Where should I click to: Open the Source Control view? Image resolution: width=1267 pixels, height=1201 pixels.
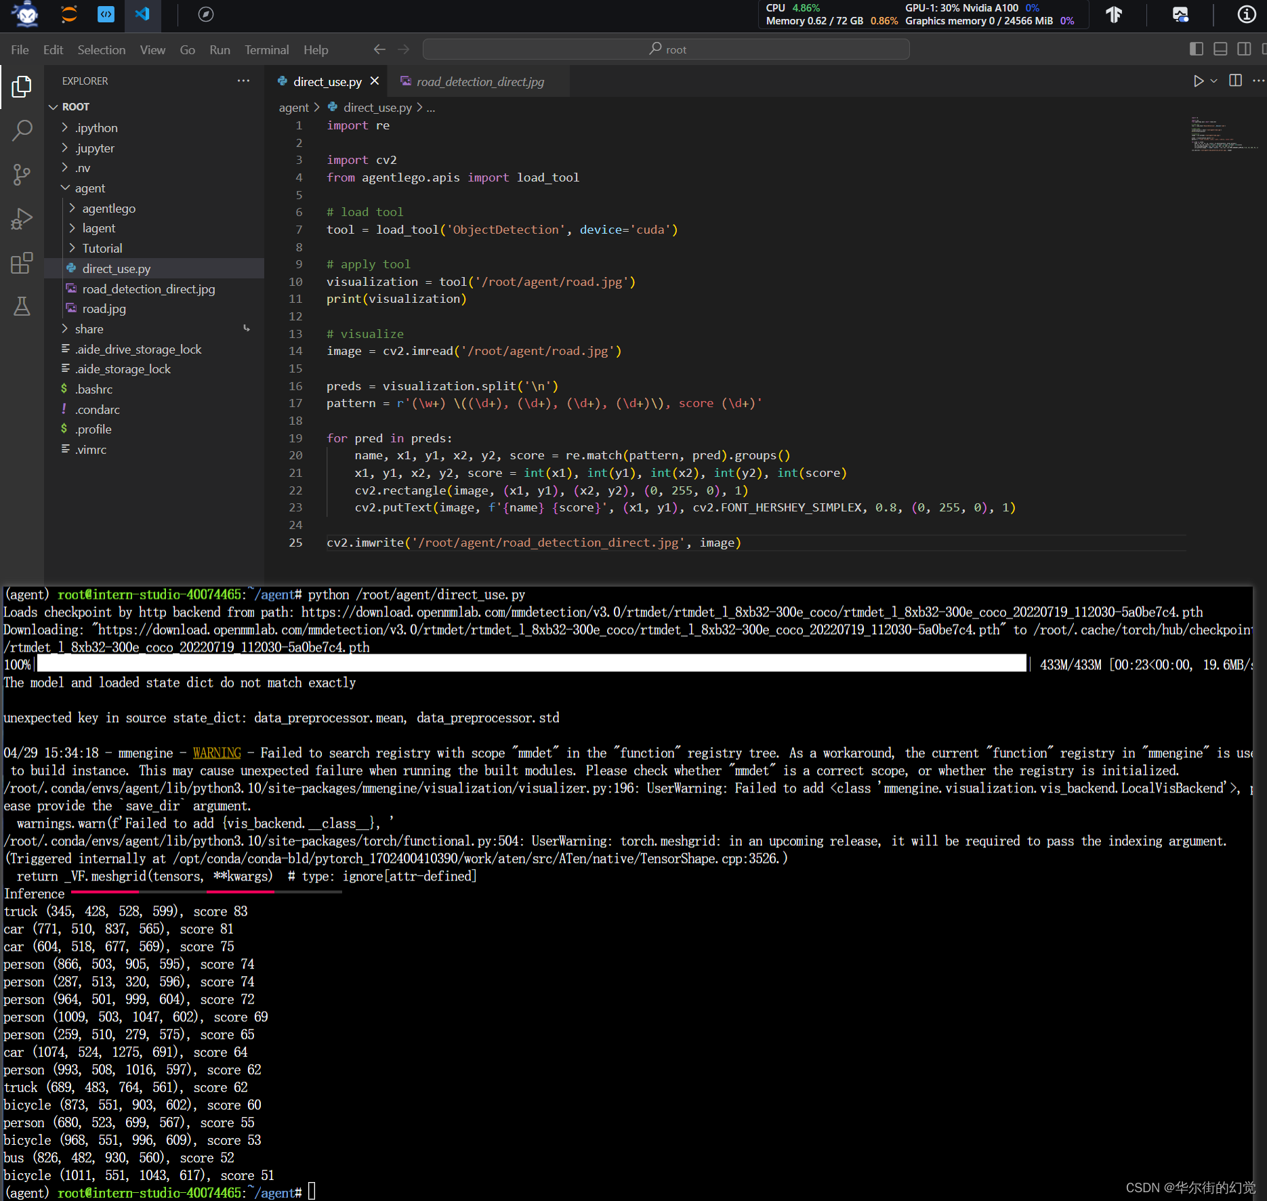pyautogui.click(x=22, y=174)
